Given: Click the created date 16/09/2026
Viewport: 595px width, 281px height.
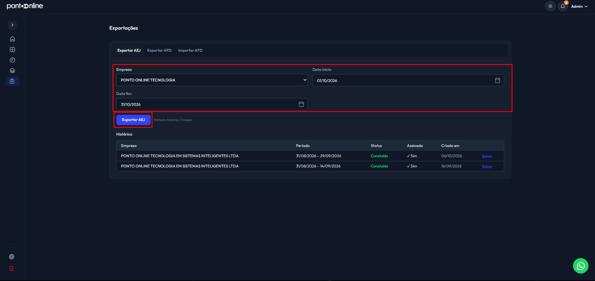Looking at the screenshot, I should (451, 166).
